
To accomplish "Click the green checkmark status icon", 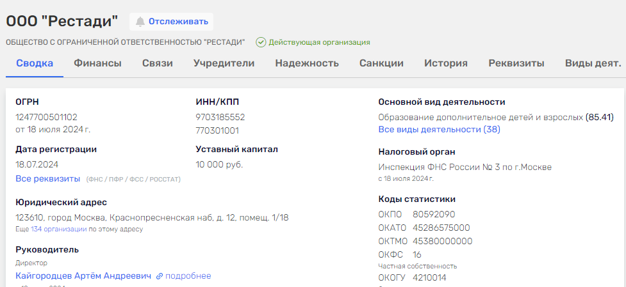I will [x=261, y=42].
